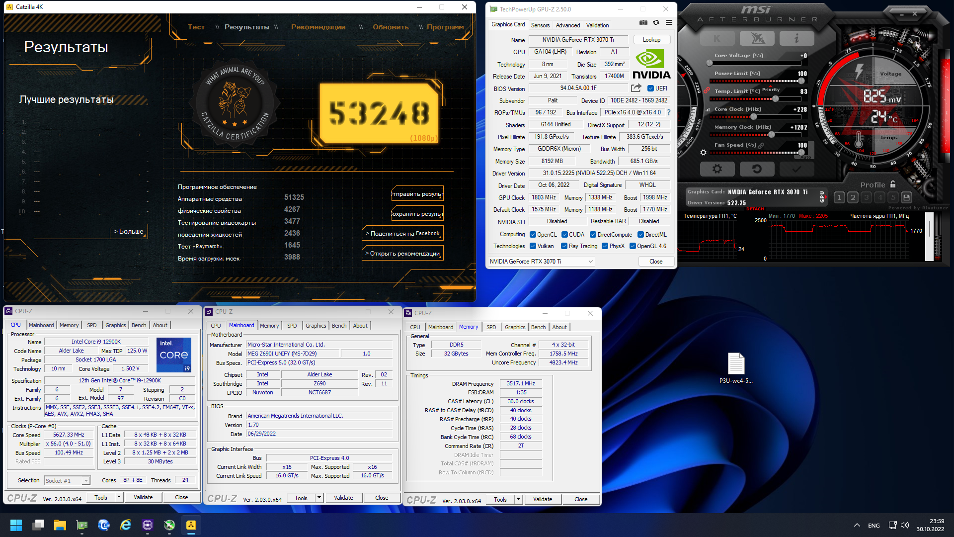Expand Tools dropdown arrow in CPU-Z CPU window

point(119,497)
